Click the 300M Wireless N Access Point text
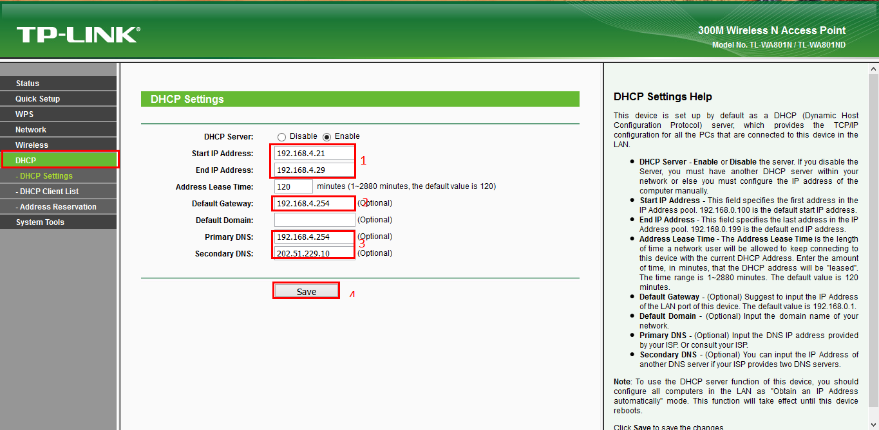879x430 pixels. (x=771, y=30)
